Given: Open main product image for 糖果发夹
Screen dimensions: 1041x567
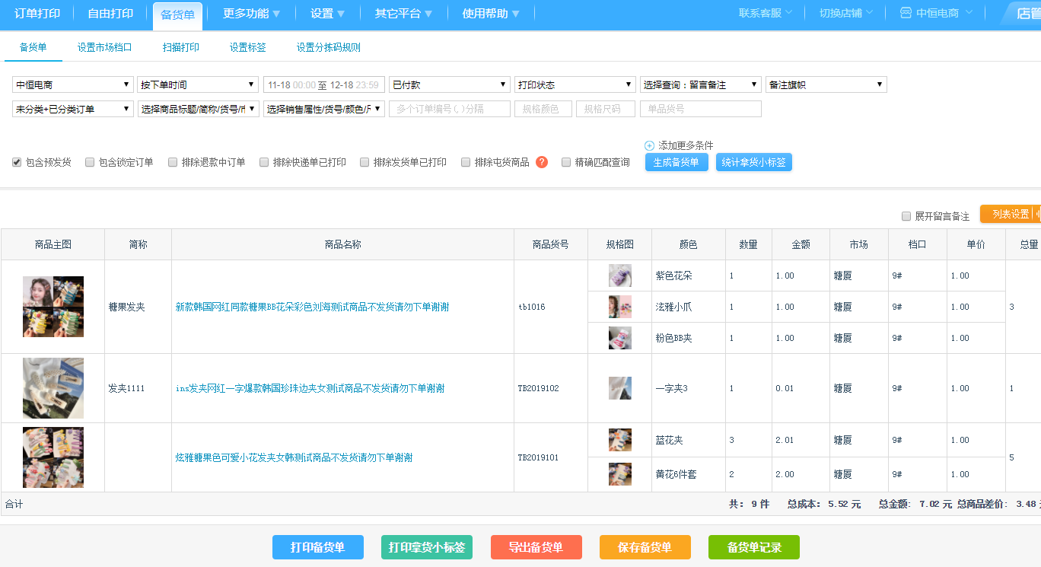Looking at the screenshot, I should coord(53,307).
